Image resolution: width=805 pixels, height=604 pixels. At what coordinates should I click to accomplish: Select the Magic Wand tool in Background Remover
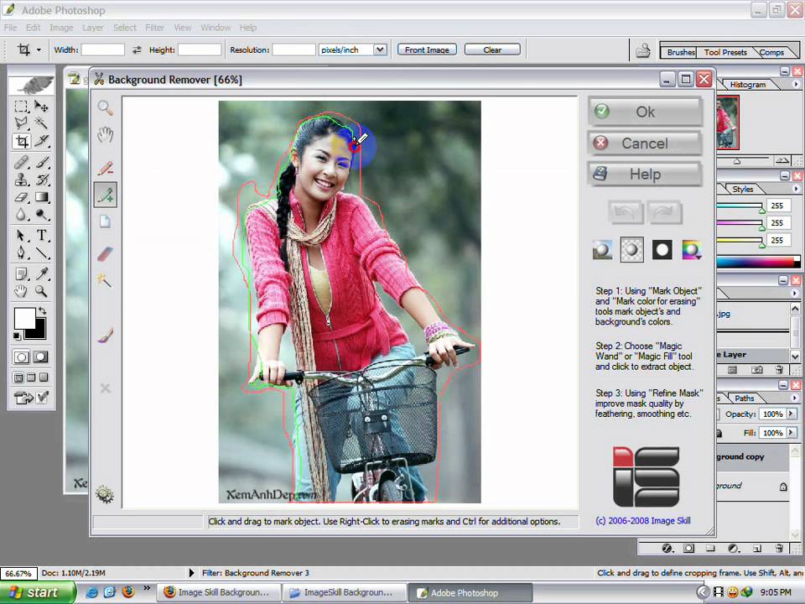click(104, 280)
